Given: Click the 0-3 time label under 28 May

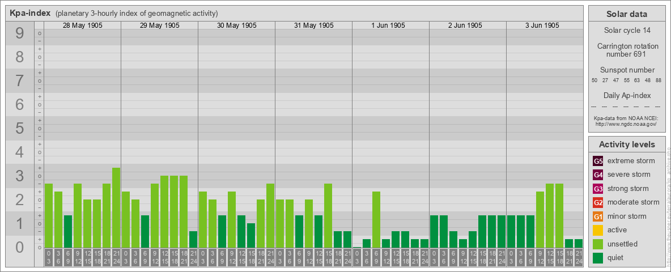Looking at the screenshot, I should tap(48, 258).
